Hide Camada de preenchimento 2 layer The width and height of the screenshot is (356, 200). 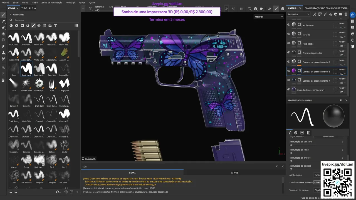tap(289, 62)
